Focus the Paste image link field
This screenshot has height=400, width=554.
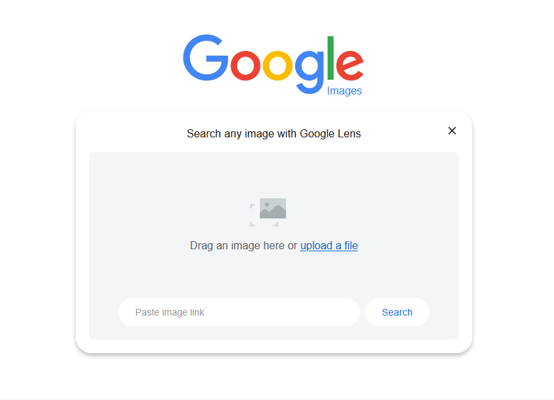tap(239, 312)
